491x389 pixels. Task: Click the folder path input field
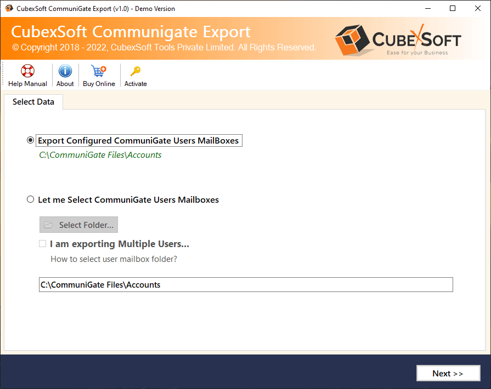pyautogui.click(x=246, y=284)
